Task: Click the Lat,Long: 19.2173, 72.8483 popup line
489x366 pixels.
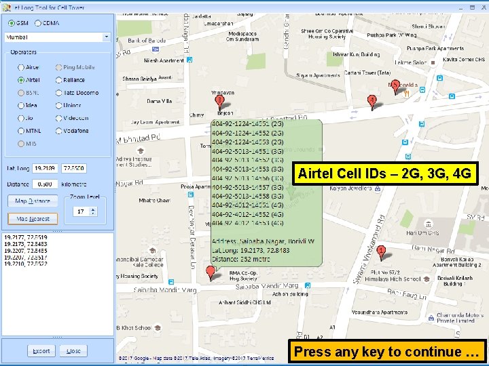Action: click(x=251, y=250)
